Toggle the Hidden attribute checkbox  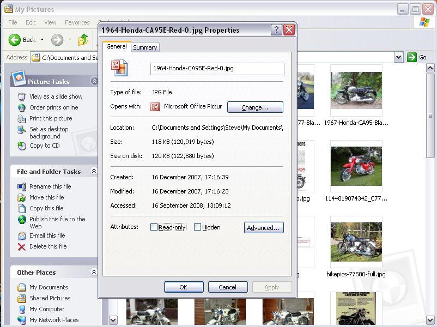pyautogui.click(x=198, y=227)
